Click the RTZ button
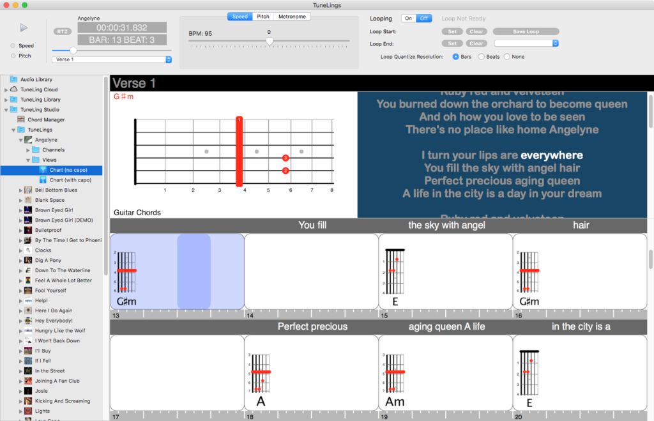 pos(62,31)
